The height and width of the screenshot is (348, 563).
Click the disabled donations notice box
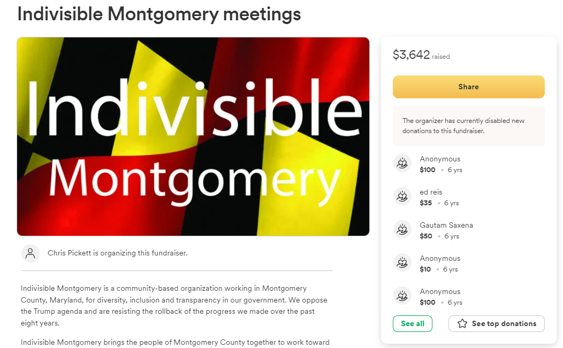tap(468, 126)
